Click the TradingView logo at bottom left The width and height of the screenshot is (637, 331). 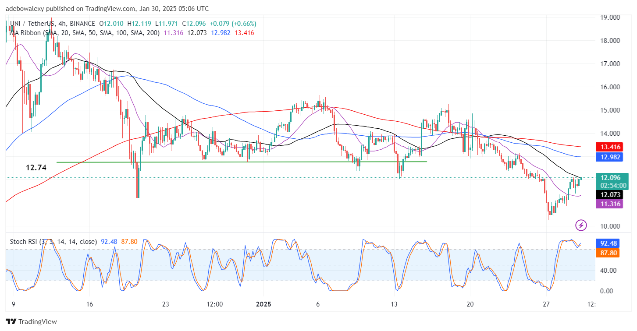point(31,322)
